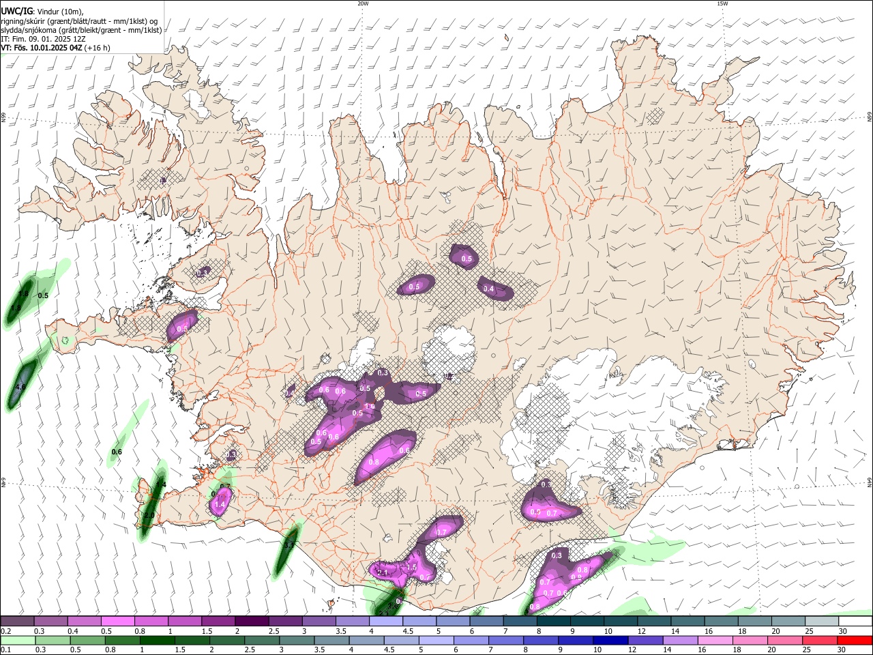Click the '4.5' label under the top legend row
873x655 pixels.
pyautogui.click(x=408, y=631)
